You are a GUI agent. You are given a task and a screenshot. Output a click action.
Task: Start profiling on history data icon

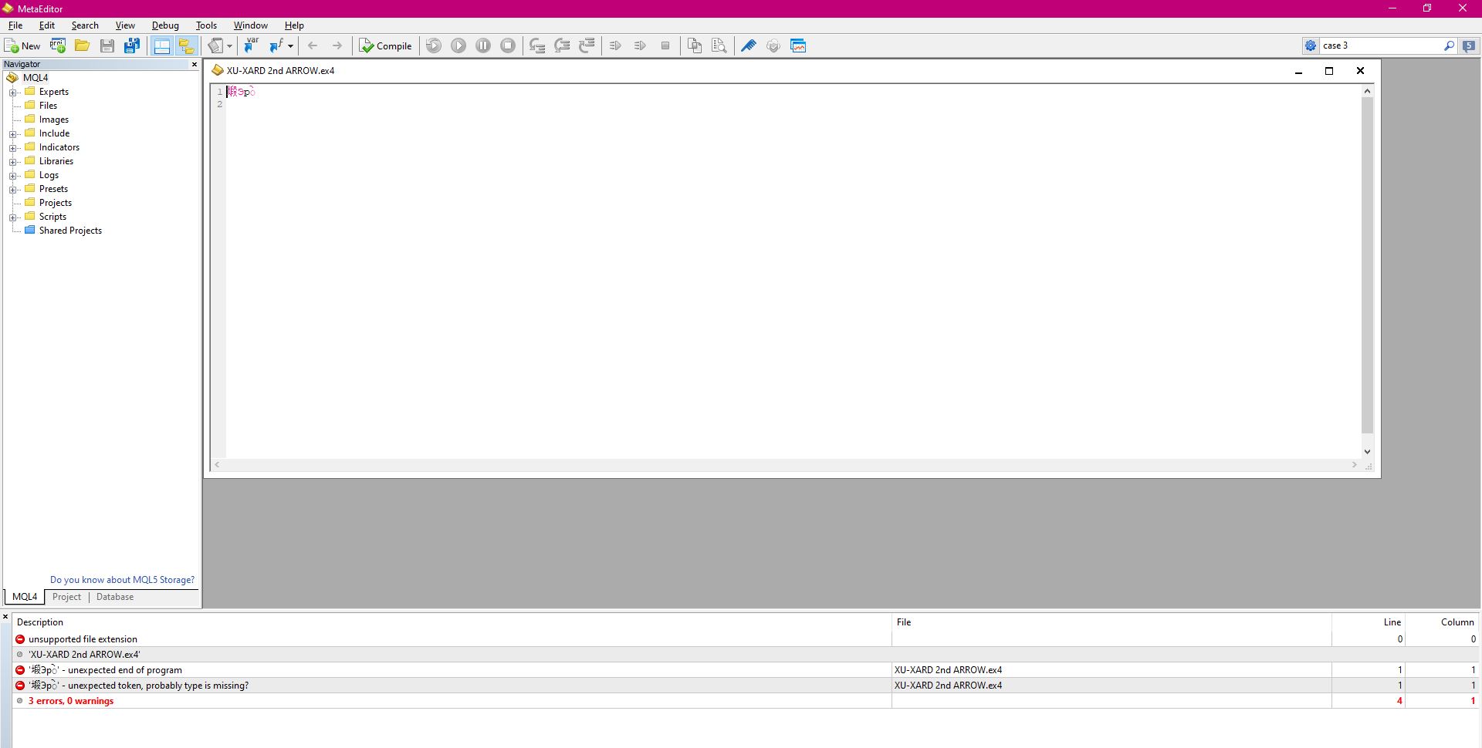pos(640,46)
